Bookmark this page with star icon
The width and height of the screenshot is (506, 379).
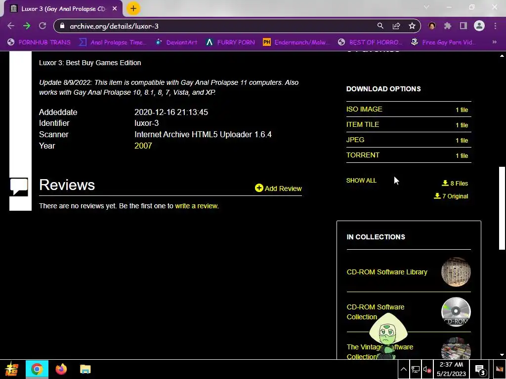(412, 26)
